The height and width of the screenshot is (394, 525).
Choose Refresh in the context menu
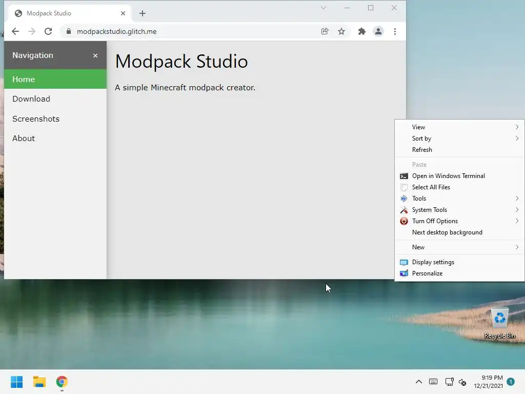click(x=459, y=150)
